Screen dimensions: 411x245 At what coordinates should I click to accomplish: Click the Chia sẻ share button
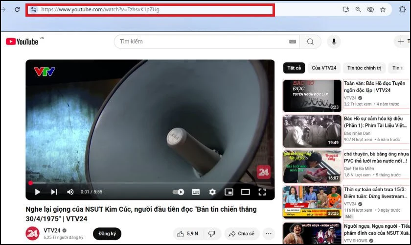click(x=242, y=234)
